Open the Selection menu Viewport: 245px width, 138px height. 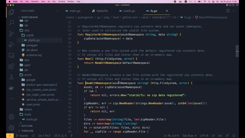pos(35,2)
